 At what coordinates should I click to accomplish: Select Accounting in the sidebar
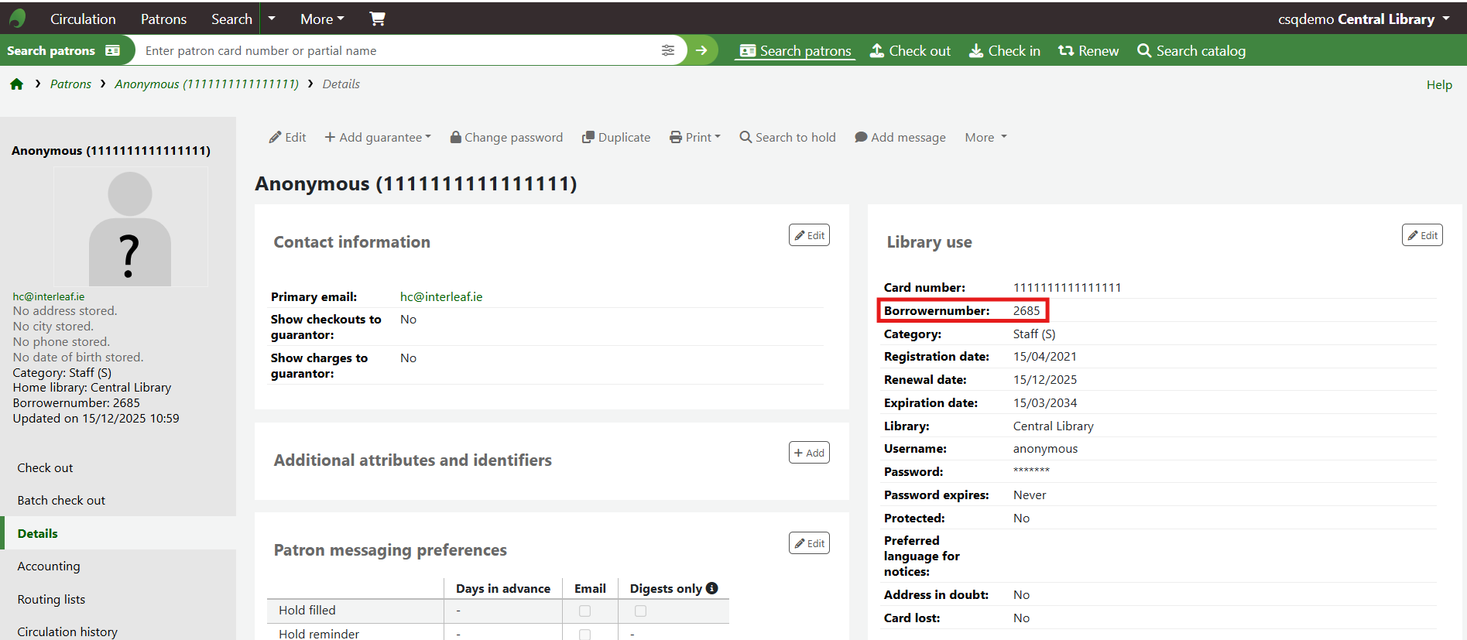click(x=49, y=566)
